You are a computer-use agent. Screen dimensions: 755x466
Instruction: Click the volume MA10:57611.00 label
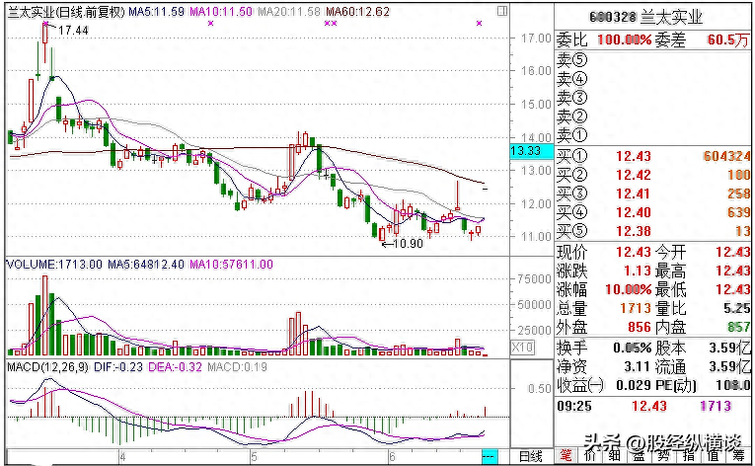pos(231,264)
